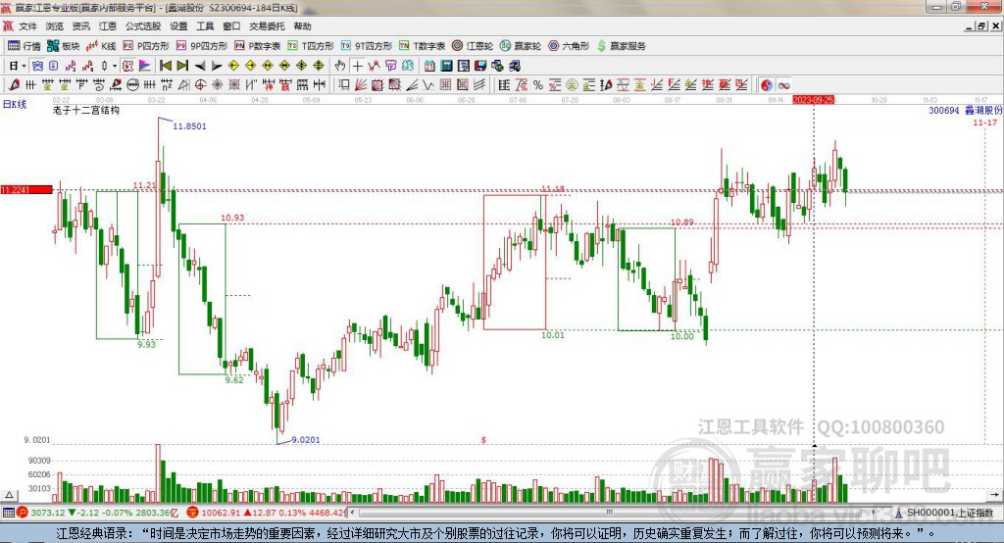
Task: Select the n² bars tool
Action: pyautogui.click(x=167, y=84)
